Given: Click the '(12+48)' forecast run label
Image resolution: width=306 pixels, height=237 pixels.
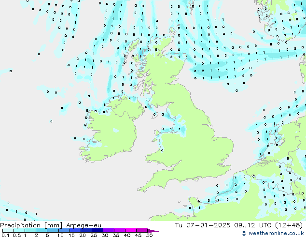Looking at the screenshot, I should [289, 225].
